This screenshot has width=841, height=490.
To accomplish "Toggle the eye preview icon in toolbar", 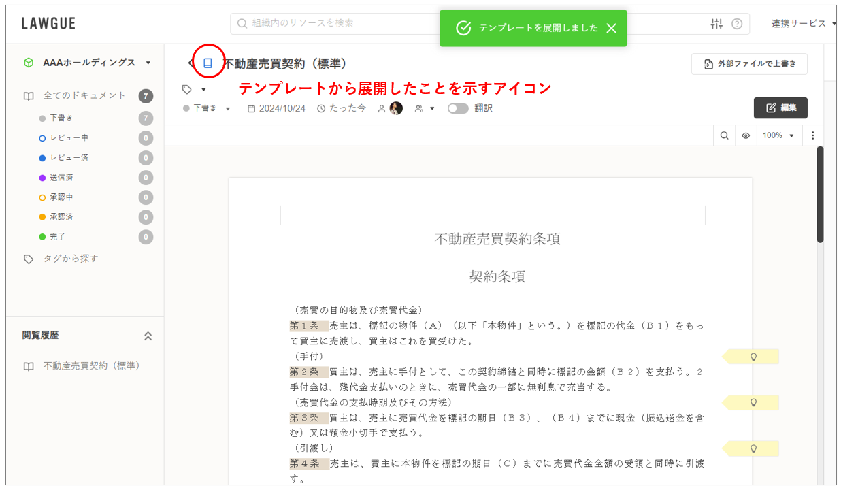I will [x=746, y=135].
